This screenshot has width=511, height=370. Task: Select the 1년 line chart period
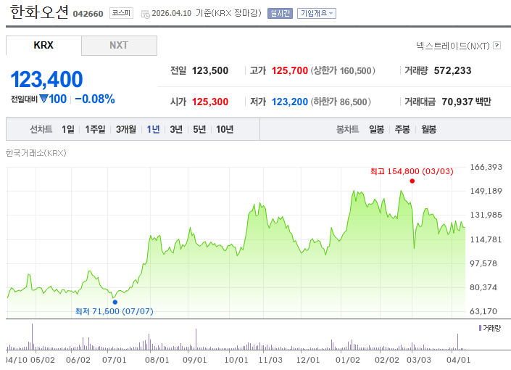tap(153, 130)
